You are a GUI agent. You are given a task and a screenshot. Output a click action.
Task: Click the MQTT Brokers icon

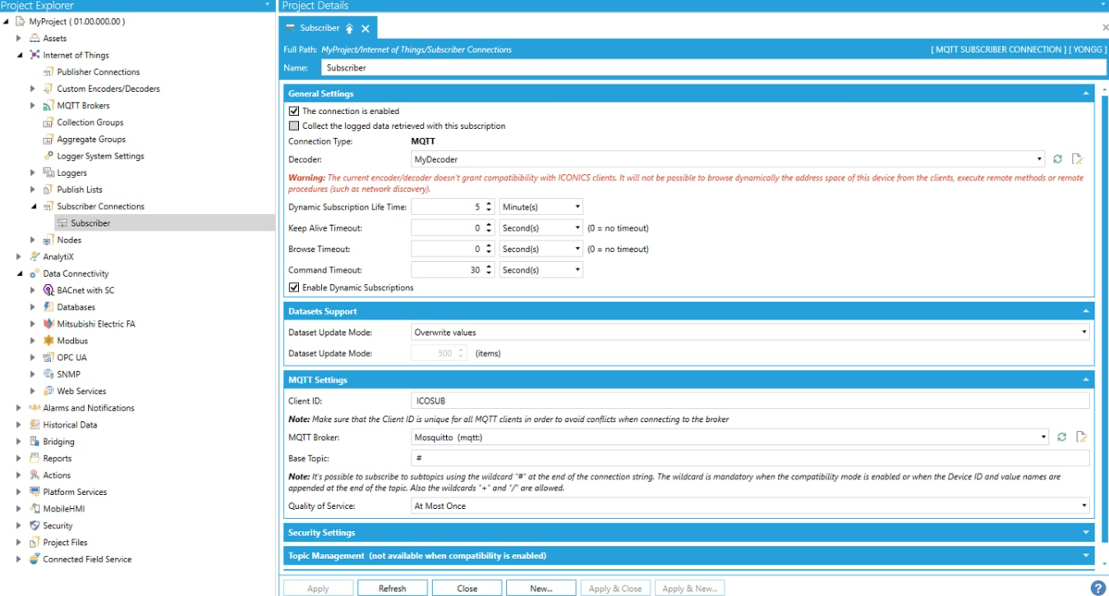48,106
